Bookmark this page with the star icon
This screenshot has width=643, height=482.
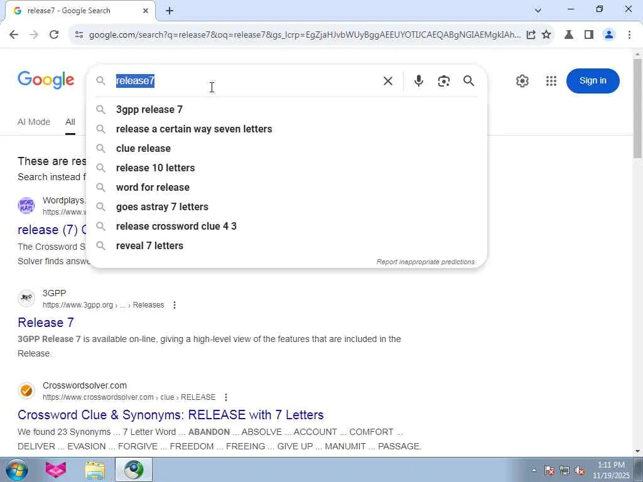pos(546,35)
